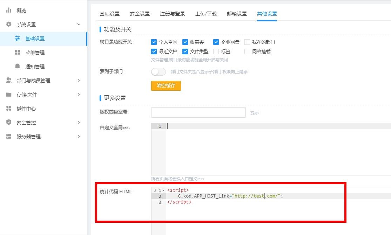Uncheck the 企业网盘 checkbox
Screen dimensions: 391x235
coord(216,42)
